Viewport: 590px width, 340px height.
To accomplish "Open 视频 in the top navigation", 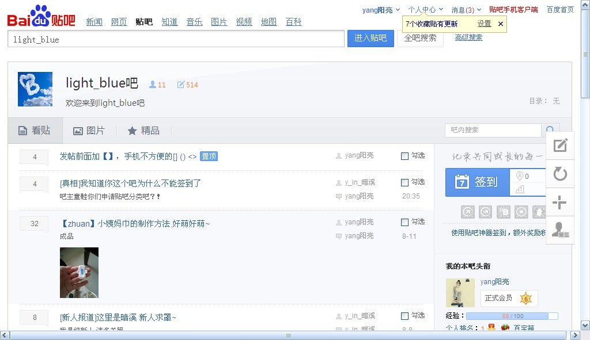I will tap(244, 22).
